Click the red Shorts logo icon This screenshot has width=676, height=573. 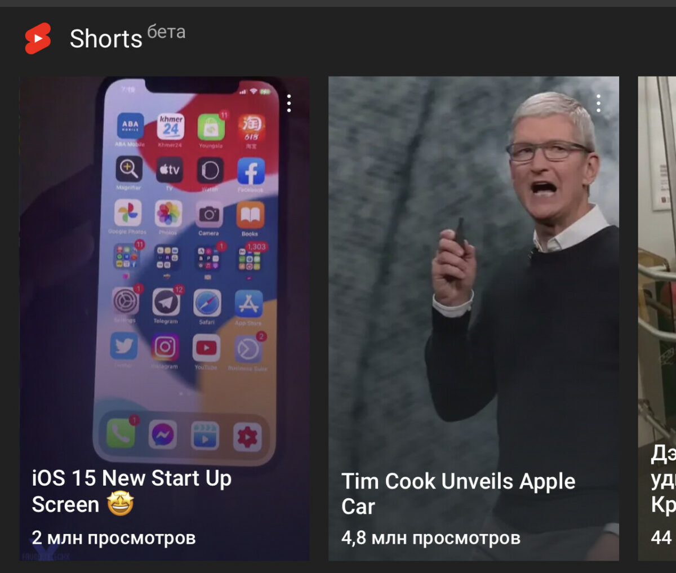point(38,38)
